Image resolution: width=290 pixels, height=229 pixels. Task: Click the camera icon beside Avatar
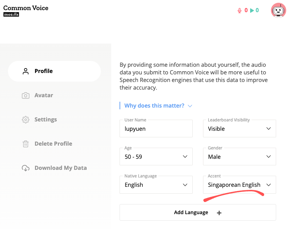tap(26, 95)
